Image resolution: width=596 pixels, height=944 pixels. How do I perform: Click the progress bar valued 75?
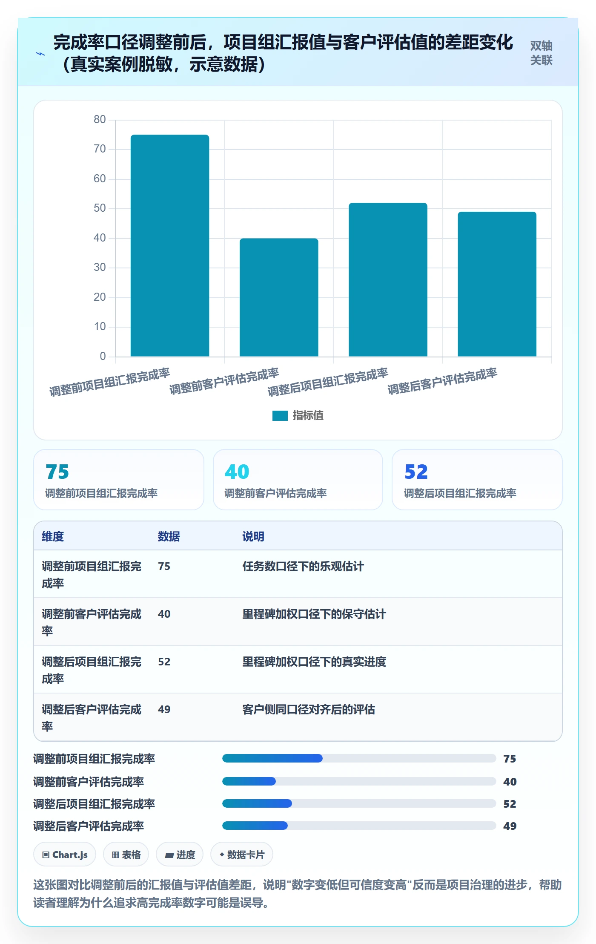(359, 758)
